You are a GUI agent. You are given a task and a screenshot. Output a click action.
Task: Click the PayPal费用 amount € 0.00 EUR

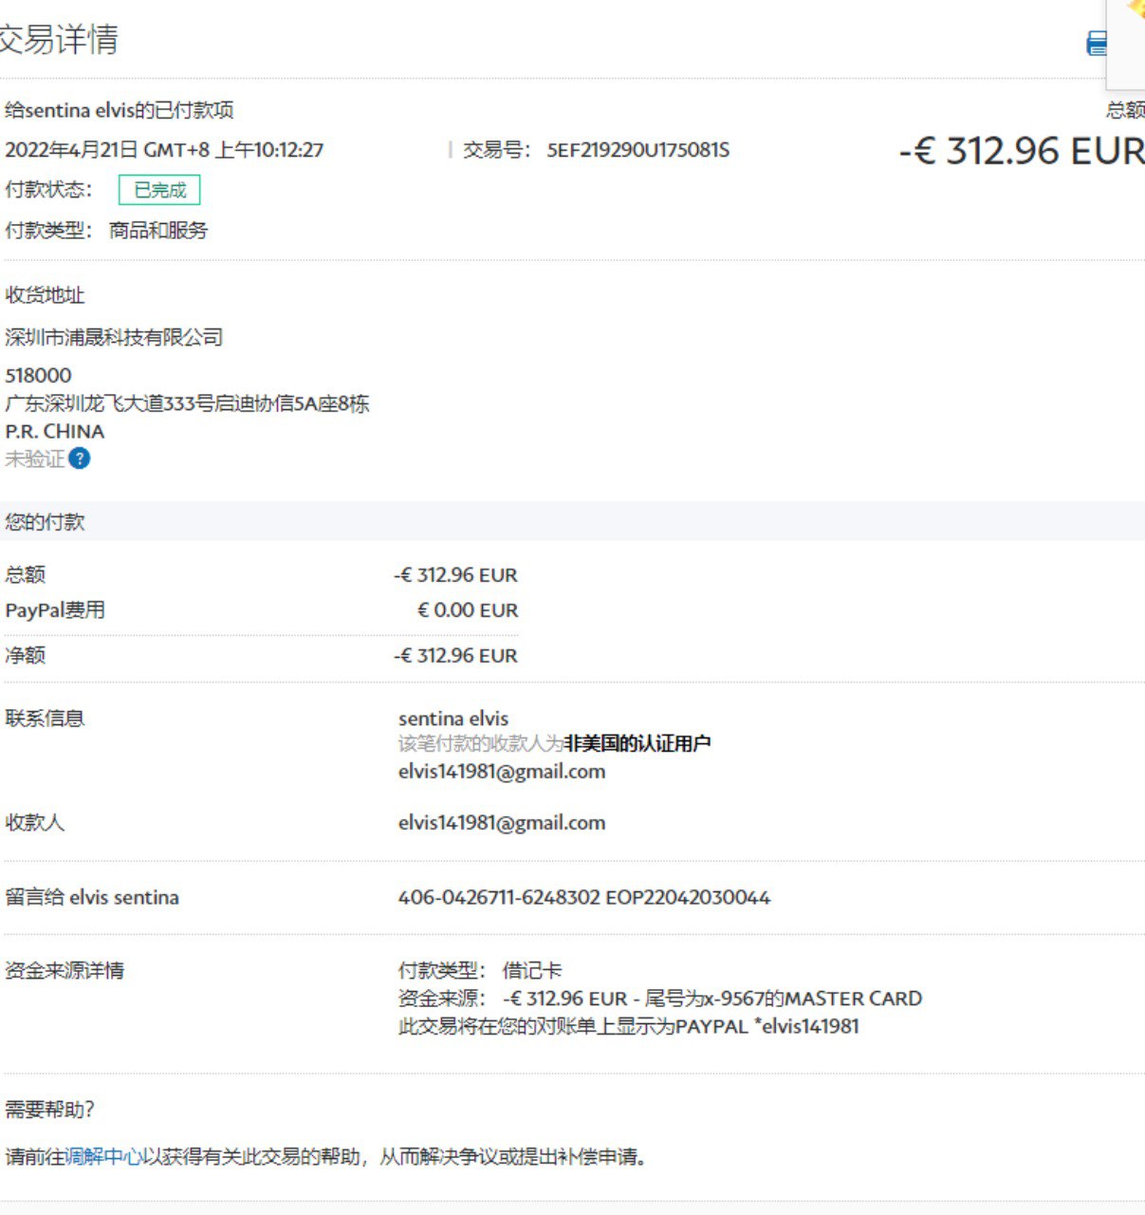coord(468,610)
